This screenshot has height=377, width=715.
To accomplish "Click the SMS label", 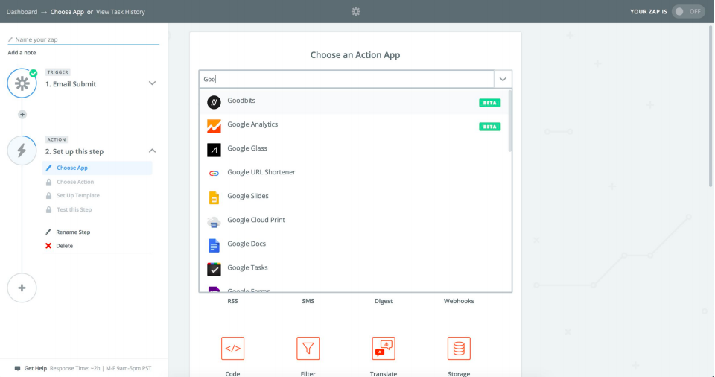I will point(308,301).
